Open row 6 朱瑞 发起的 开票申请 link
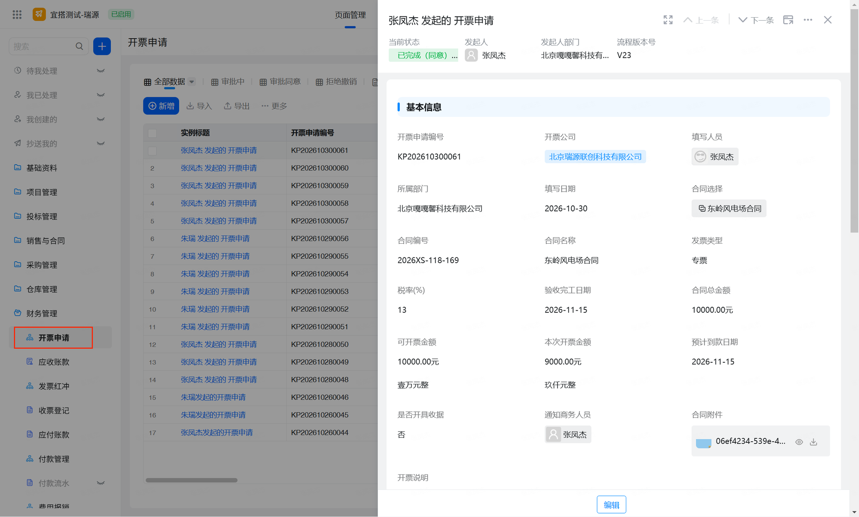 point(215,239)
